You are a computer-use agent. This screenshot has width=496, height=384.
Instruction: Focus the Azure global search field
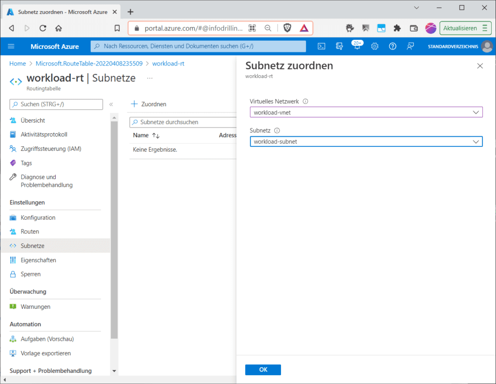tap(198, 46)
